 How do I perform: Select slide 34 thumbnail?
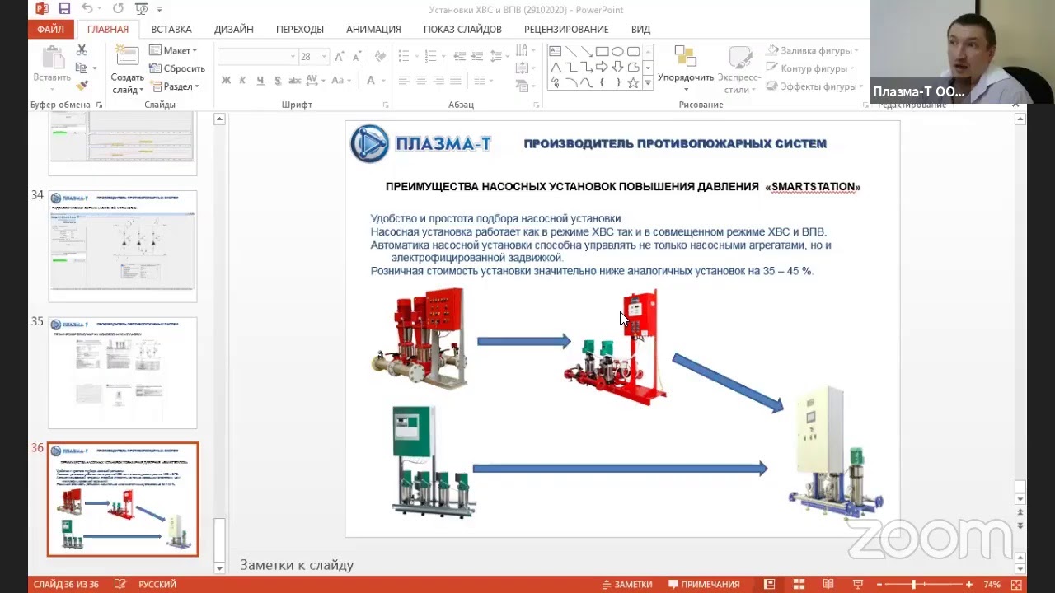coord(123,245)
